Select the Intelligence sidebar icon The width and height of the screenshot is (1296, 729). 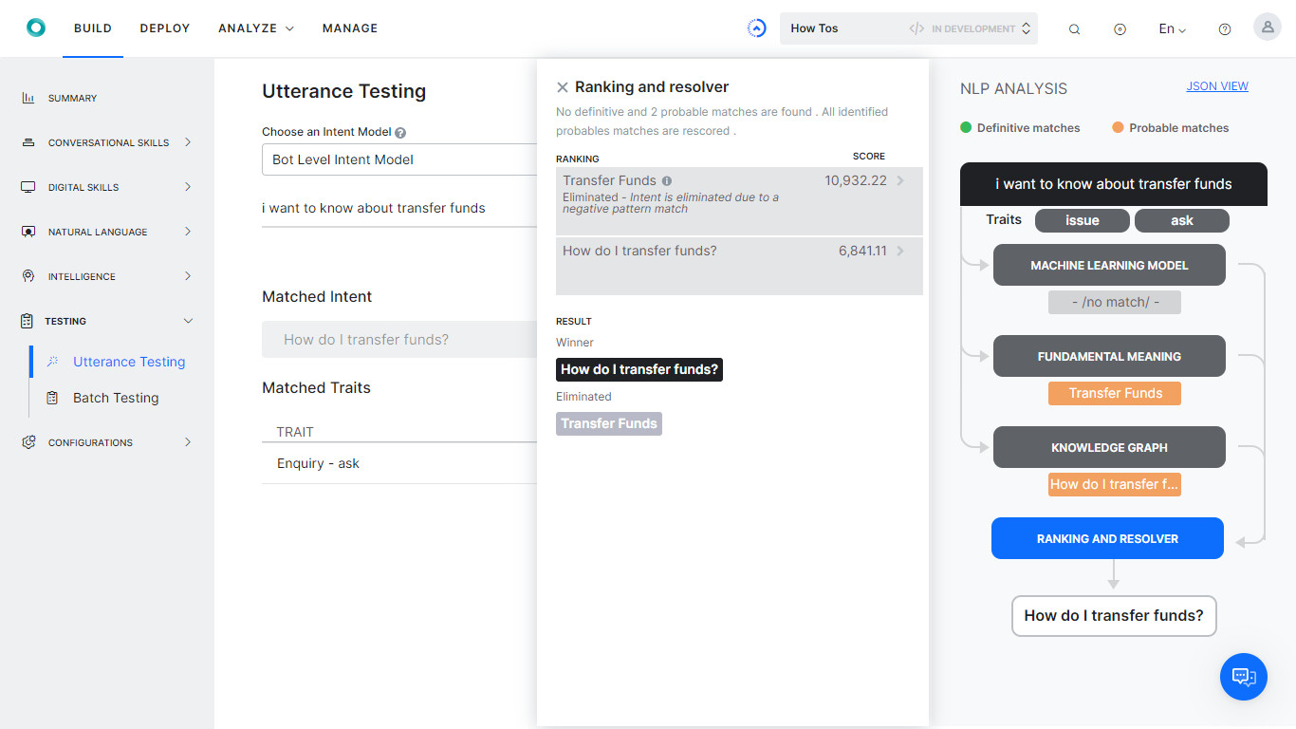point(28,275)
